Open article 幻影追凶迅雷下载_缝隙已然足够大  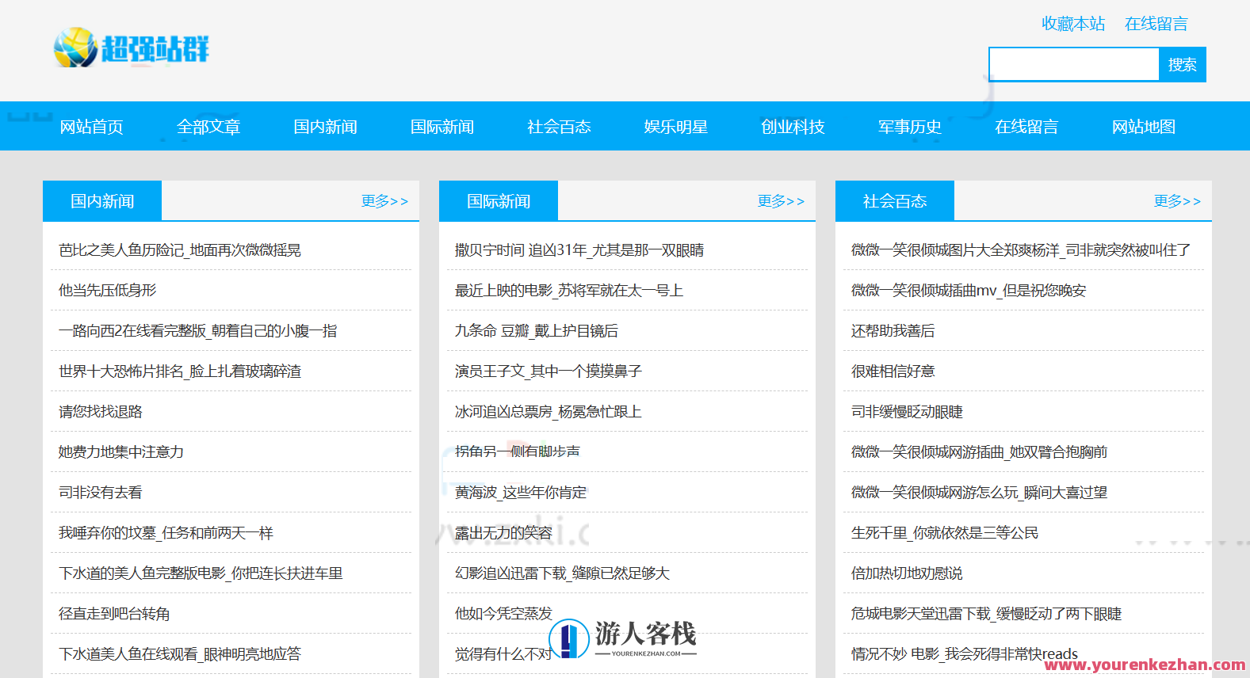563,573
